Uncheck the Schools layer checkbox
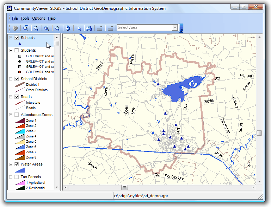 tap(17, 38)
